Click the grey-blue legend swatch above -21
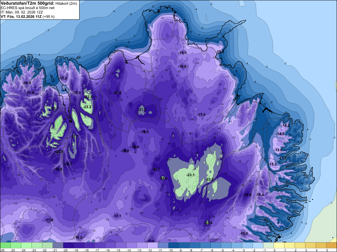The image size is (337, 252). pos(58,245)
